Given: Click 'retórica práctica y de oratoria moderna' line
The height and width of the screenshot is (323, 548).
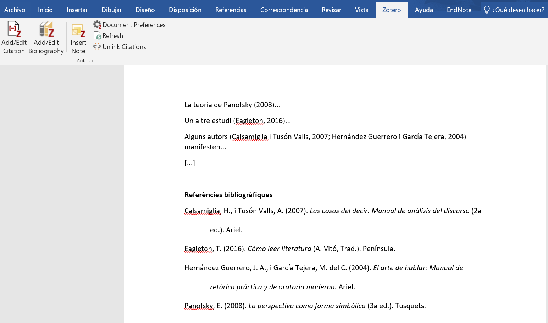Looking at the screenshot, I should (x=272, y=287).
